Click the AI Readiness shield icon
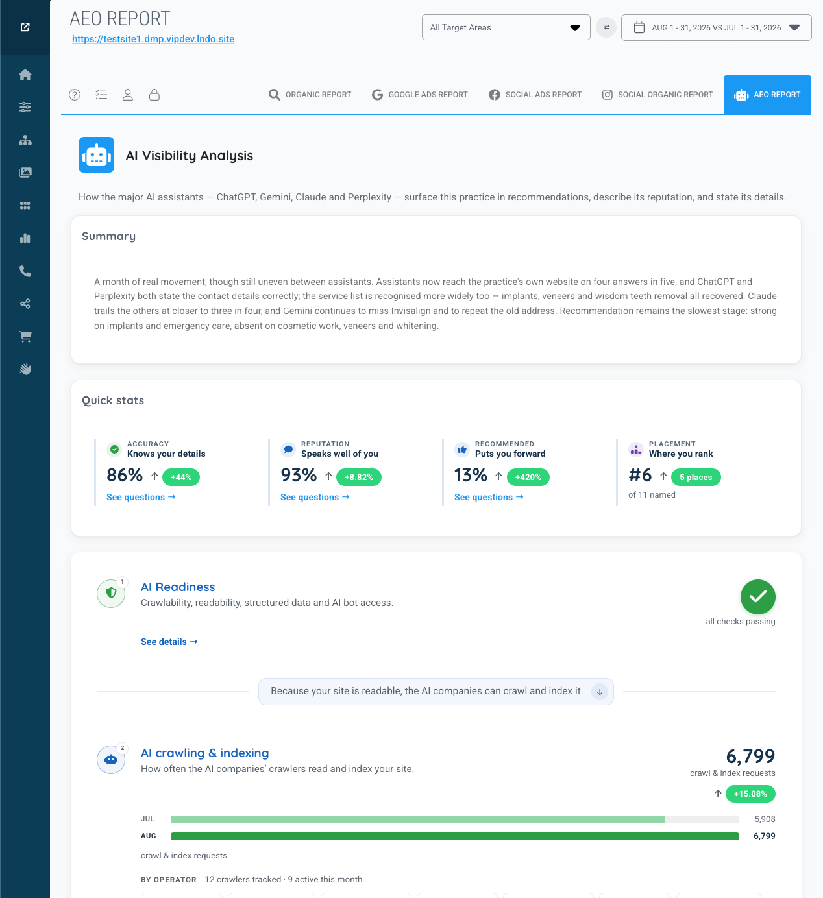This screenshot has width=823, height=898. 111,593
